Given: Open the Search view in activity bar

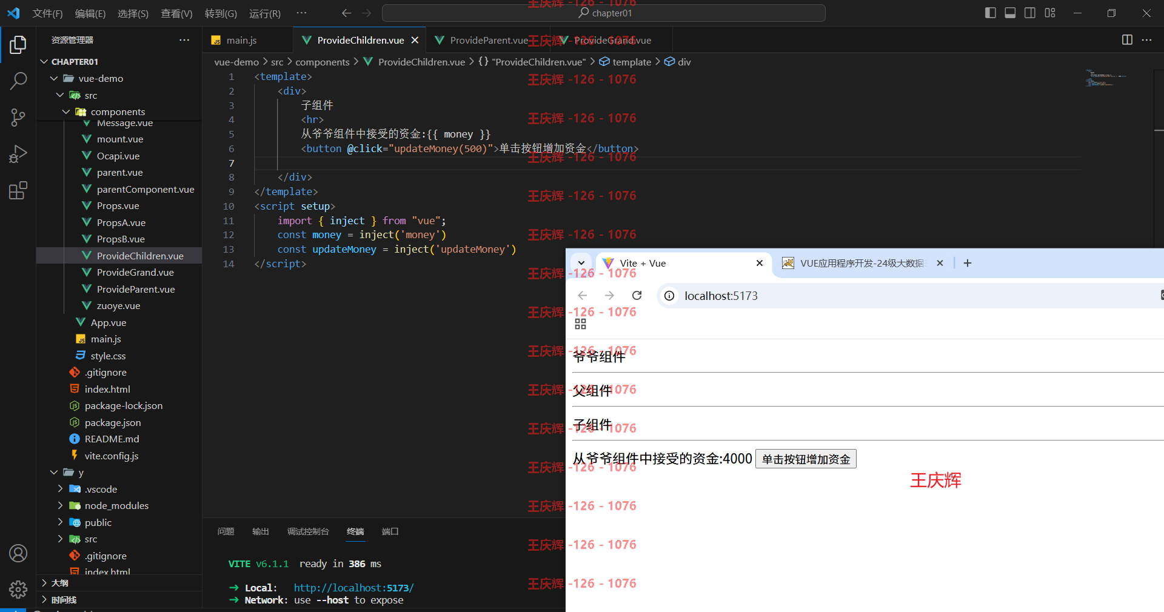Looking at the screenshot, I should click(x=18, y=81).
